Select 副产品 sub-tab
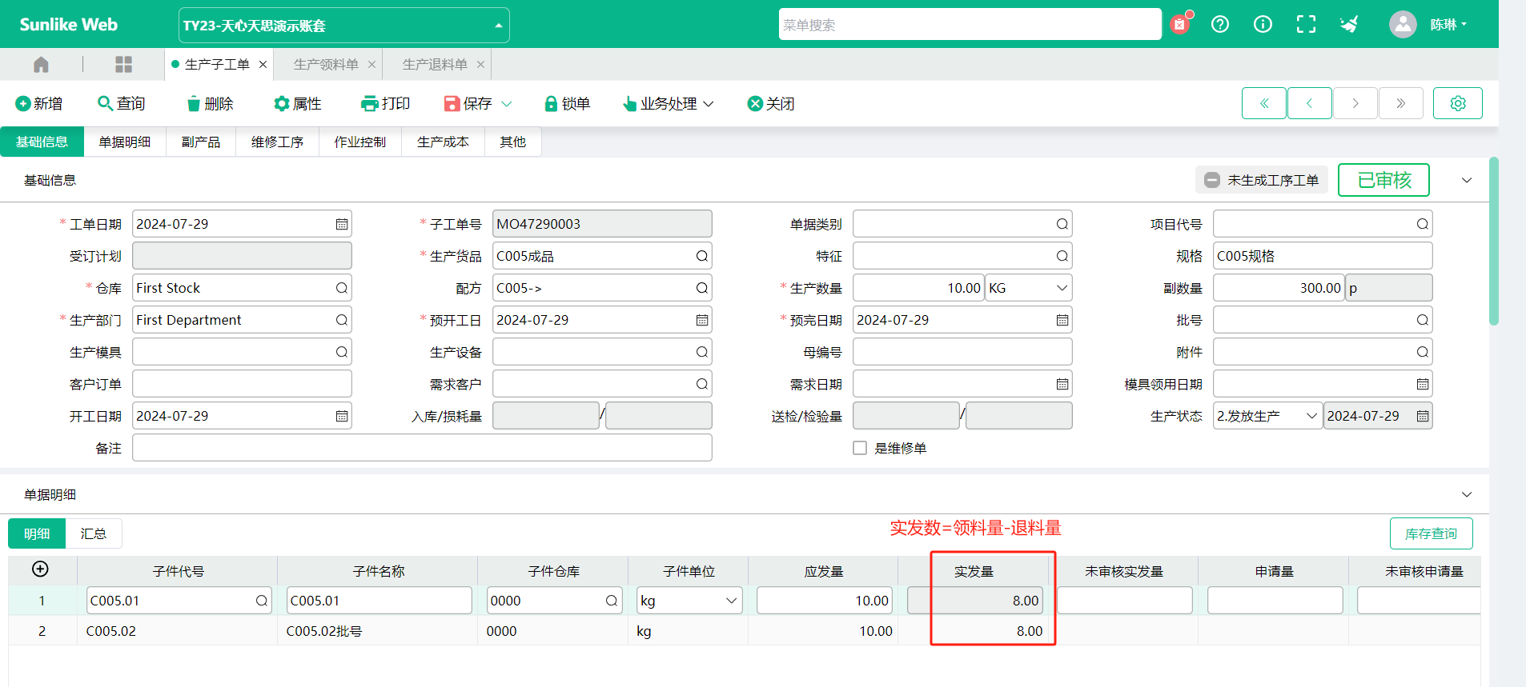This screenshot has width=1526, height=687. (201, 142)
